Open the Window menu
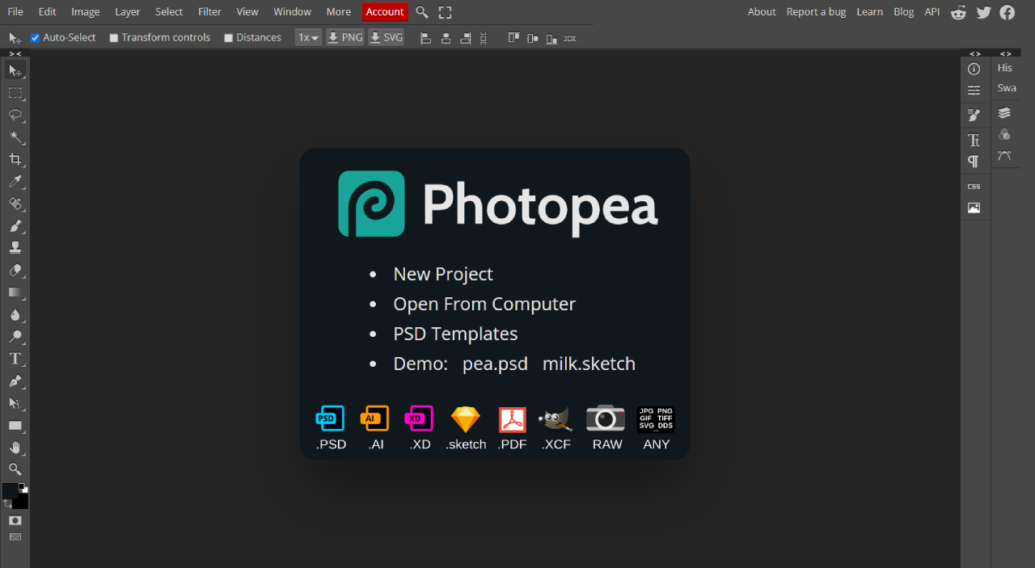Image resolution: width=1035 pixels, height=568 pixels. click(x=292, y=12)
